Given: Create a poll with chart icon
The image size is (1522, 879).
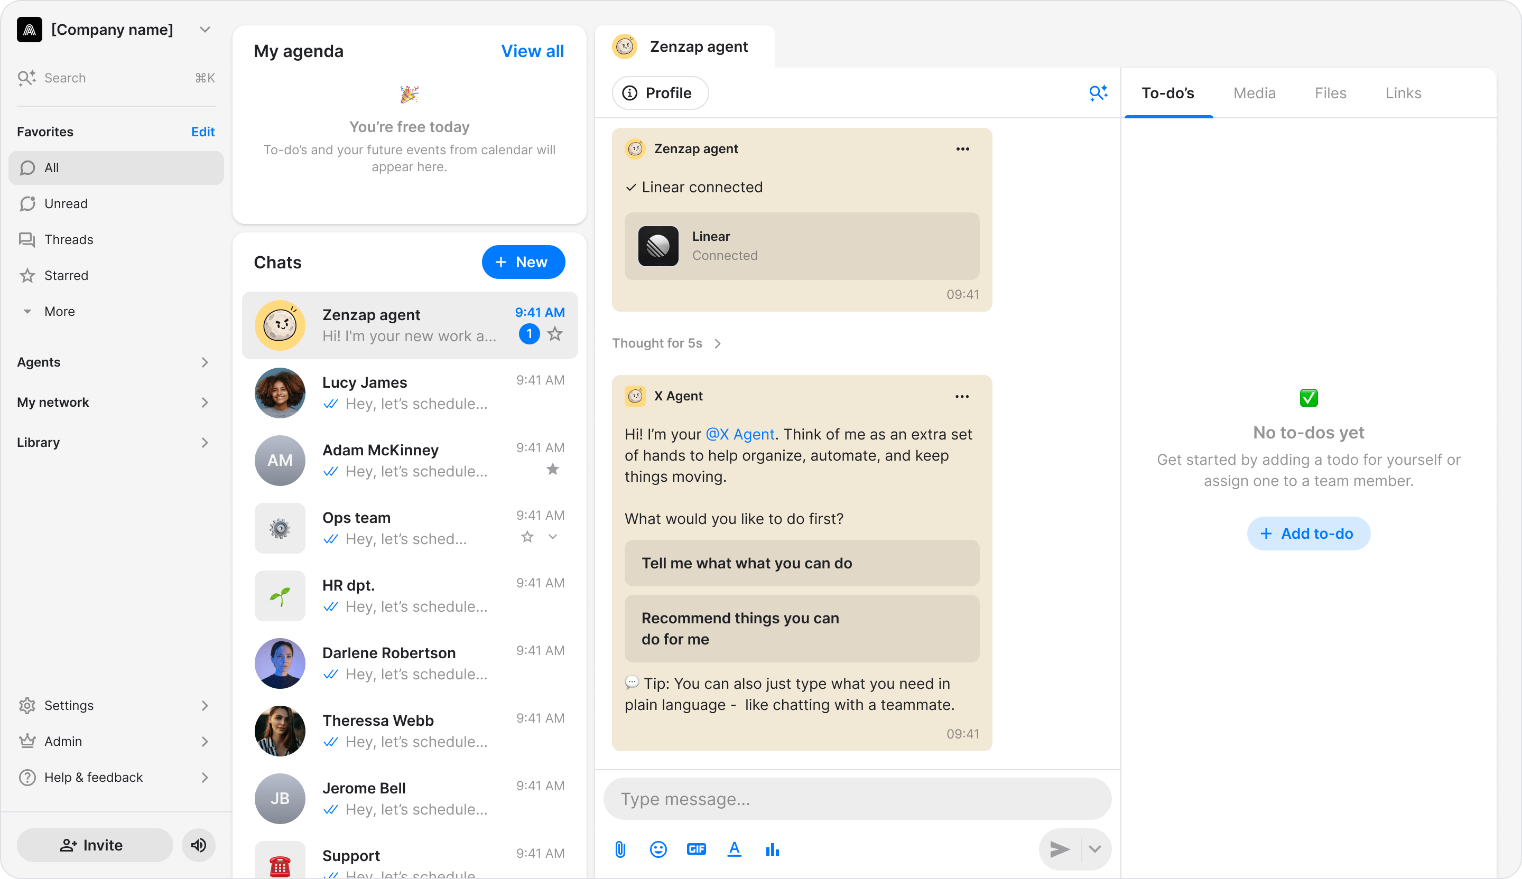Looking at the screenshot, I should (x=773, y=849).
